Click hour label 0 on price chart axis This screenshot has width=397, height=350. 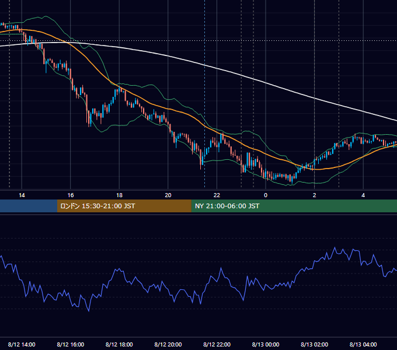[x=266, y=195]
